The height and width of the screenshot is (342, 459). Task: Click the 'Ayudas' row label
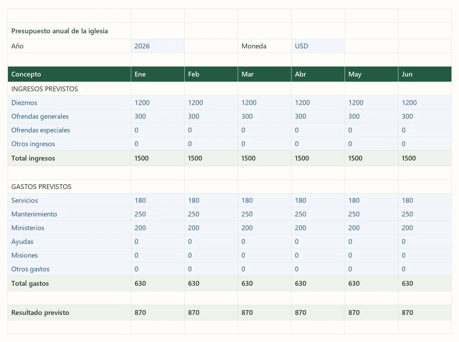pos(69,241)
